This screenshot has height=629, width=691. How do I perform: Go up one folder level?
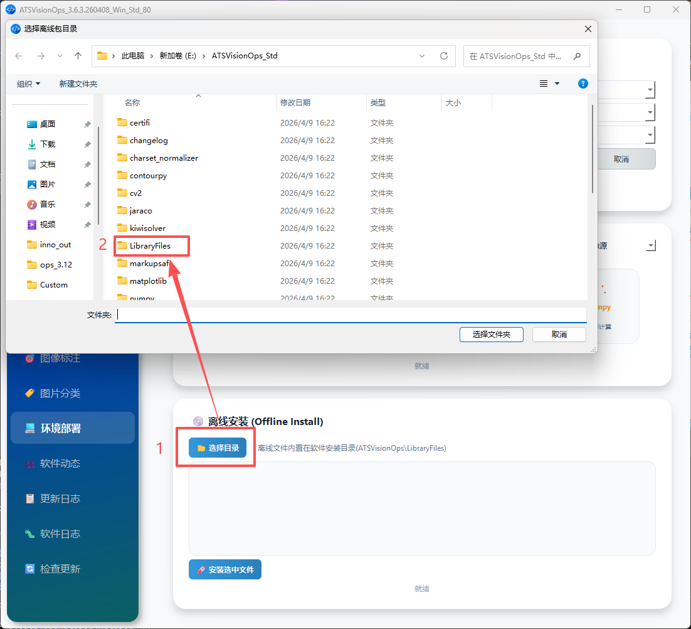78,56
